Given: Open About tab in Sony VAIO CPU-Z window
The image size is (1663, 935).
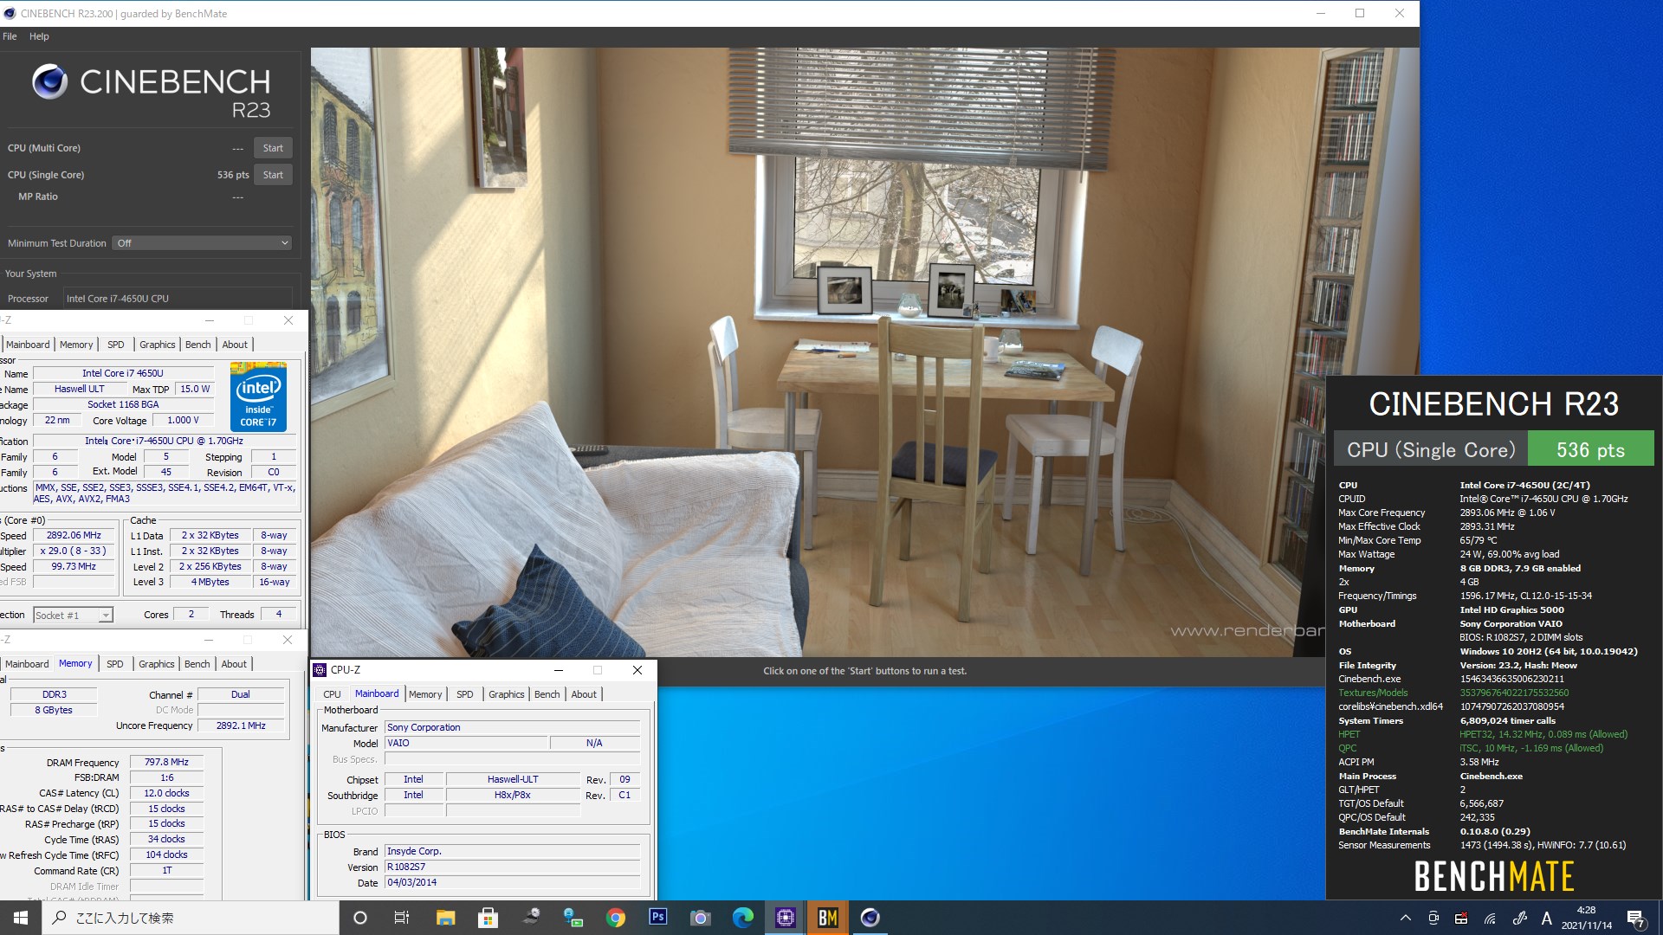Looking at the screenshot, I should (x=584, y=694).
